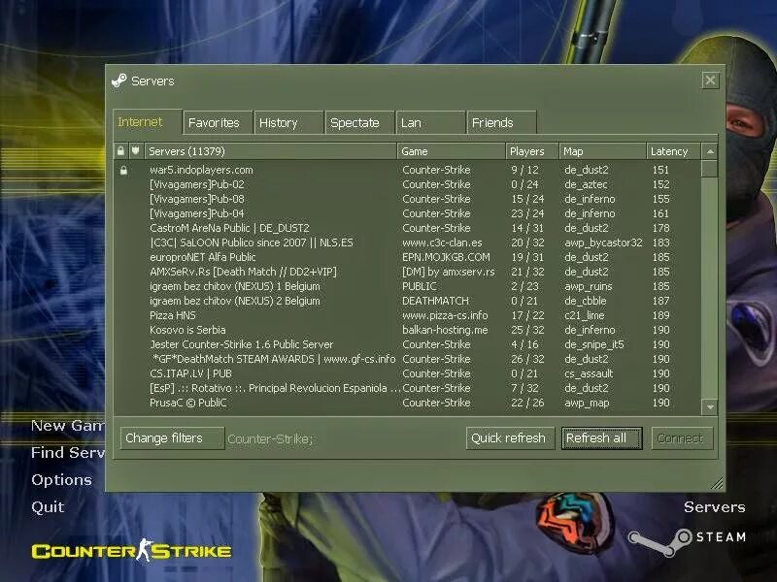The height and width of the screenshot is (582, 777).
Task: Open Find Servers from main menu
Action: (x=68, y=452)
